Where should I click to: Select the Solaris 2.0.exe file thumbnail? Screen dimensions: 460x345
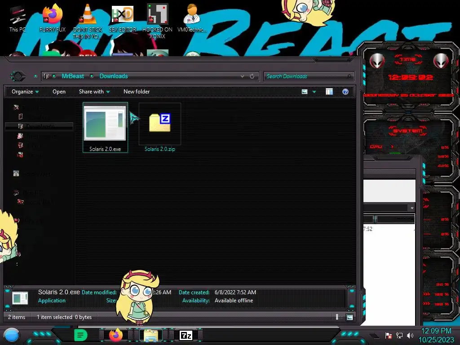point(105,124)
